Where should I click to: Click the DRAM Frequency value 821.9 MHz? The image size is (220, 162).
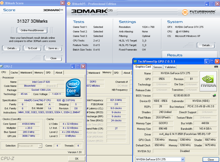(116, 100)
